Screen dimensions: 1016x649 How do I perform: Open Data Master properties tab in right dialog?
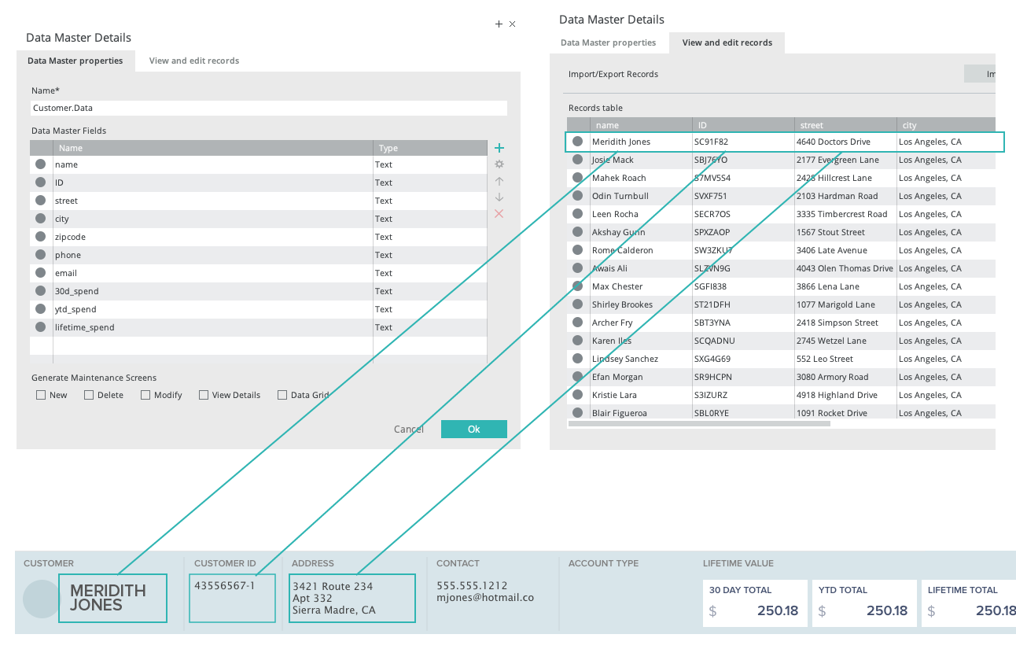tap(608, 42)
